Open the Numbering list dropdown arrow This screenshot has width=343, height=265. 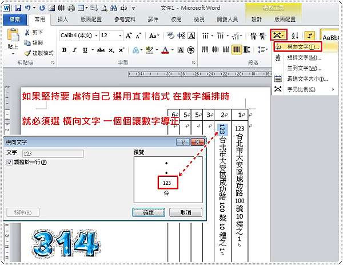pyautogui.click(x=228, y=35)
